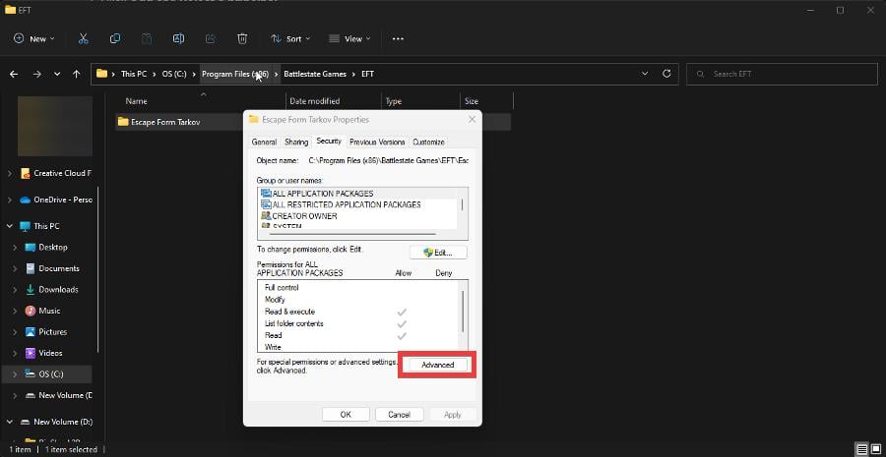Go back with the left arrow
Image resolution: width=886 pixels, height=457 pixels.
pos(14,74)
